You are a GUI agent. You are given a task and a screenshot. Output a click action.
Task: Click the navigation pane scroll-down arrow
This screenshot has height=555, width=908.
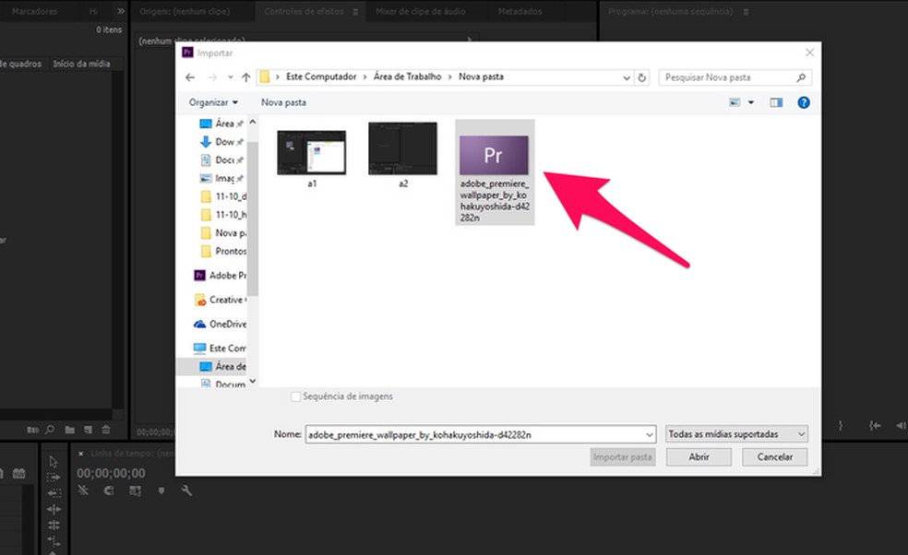click(x=253, y=382)
